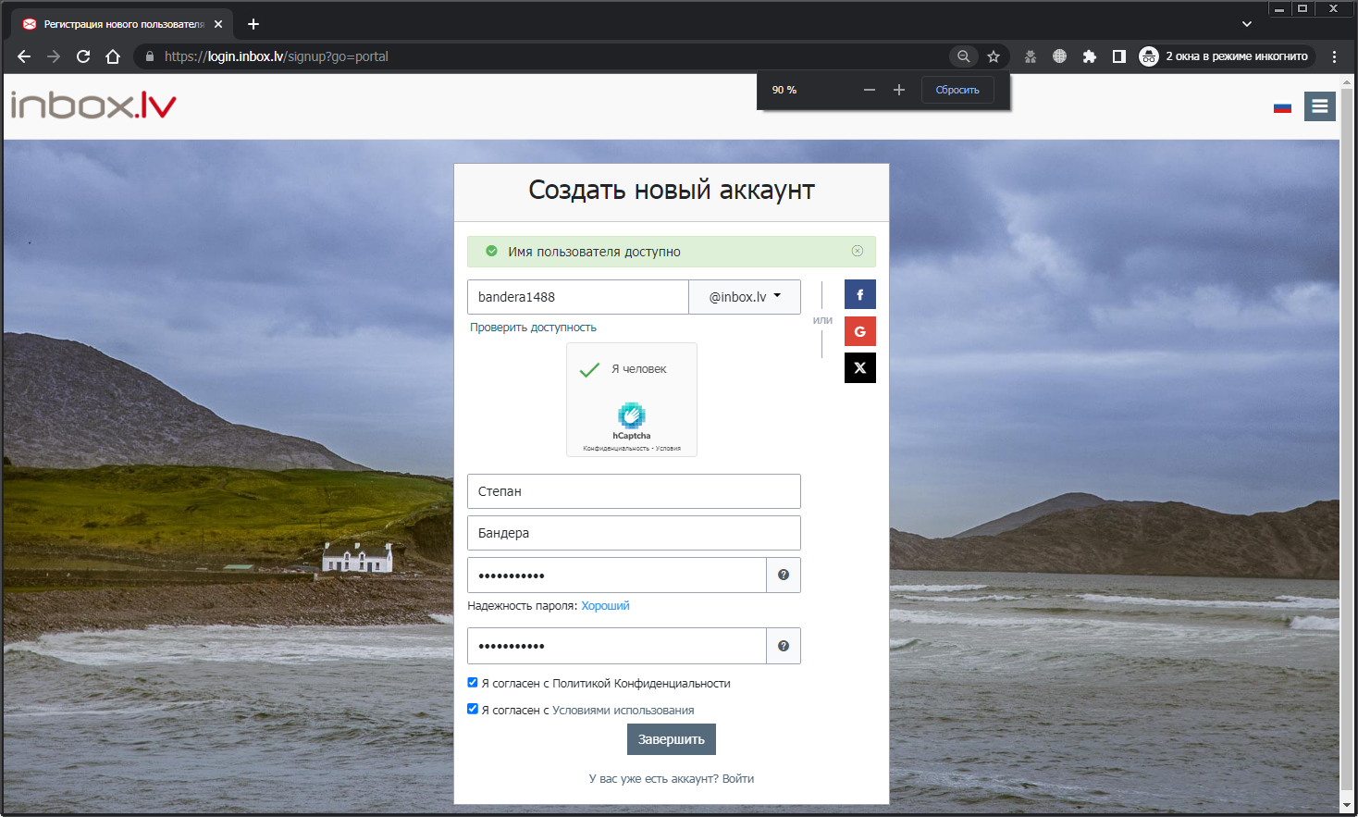Untick the Terms of Use agreement checkbox

click(x=473, y=710)
